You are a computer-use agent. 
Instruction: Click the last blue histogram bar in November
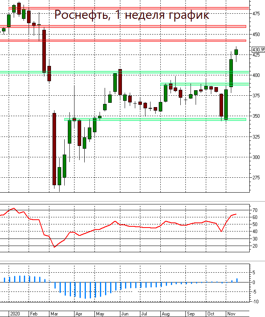pyautogui.click(x=237, y=280)
